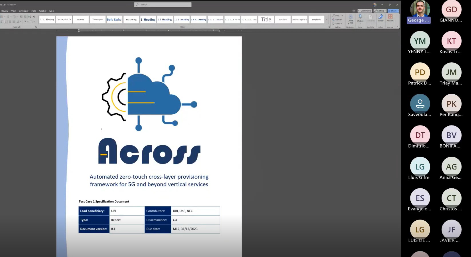Open the Editing mode dropdown
The width and height of the screenshot is (471, 257).
(x=380, y=11)
